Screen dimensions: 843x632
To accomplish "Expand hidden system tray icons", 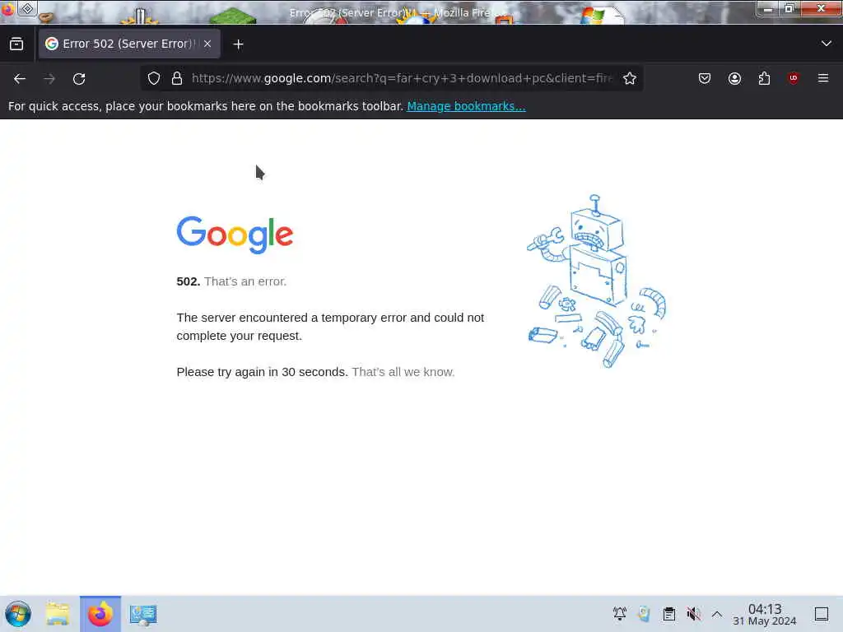I will (717, 614).
